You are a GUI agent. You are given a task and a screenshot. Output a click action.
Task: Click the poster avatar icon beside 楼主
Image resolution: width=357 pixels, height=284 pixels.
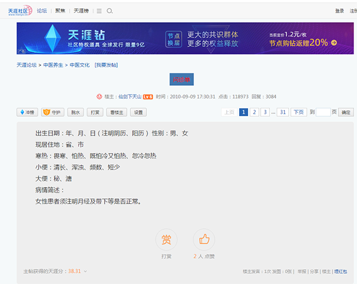coord(99,96)
